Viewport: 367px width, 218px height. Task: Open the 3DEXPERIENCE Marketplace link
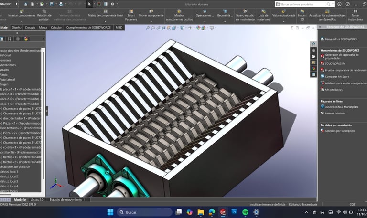(342, 107)
